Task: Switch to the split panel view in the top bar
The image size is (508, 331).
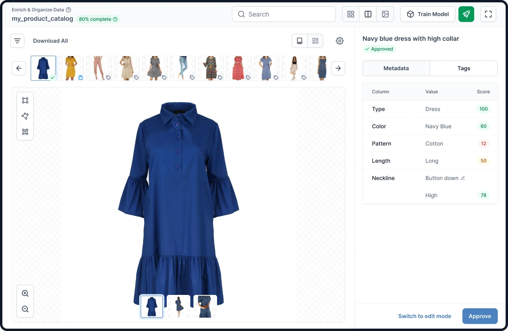Action: point(368,14)
